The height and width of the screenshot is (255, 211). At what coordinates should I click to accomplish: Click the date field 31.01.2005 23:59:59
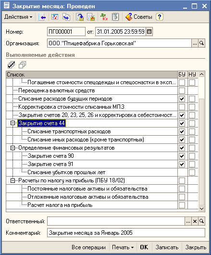coord(121,32)
